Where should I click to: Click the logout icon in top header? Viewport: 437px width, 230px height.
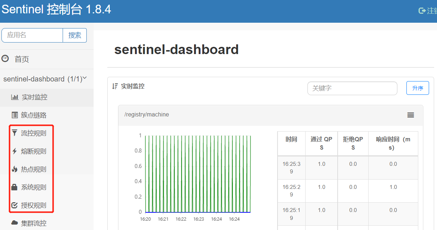pyautogui.click(x=422, y=11)
